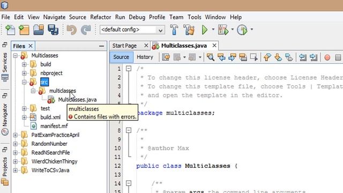Click the Start Macro Recording red icon
The image size is (343, 193).
pyautogui.click(x=327, y=57)
